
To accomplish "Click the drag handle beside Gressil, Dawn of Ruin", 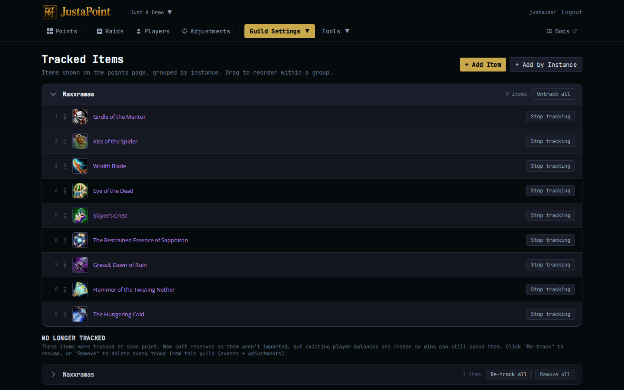I will pos(65,265).
